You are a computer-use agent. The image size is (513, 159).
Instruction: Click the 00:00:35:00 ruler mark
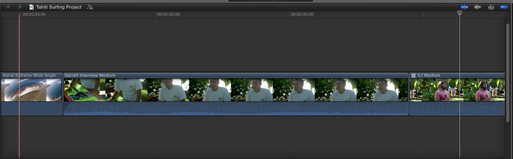click(x=302, y=14)
